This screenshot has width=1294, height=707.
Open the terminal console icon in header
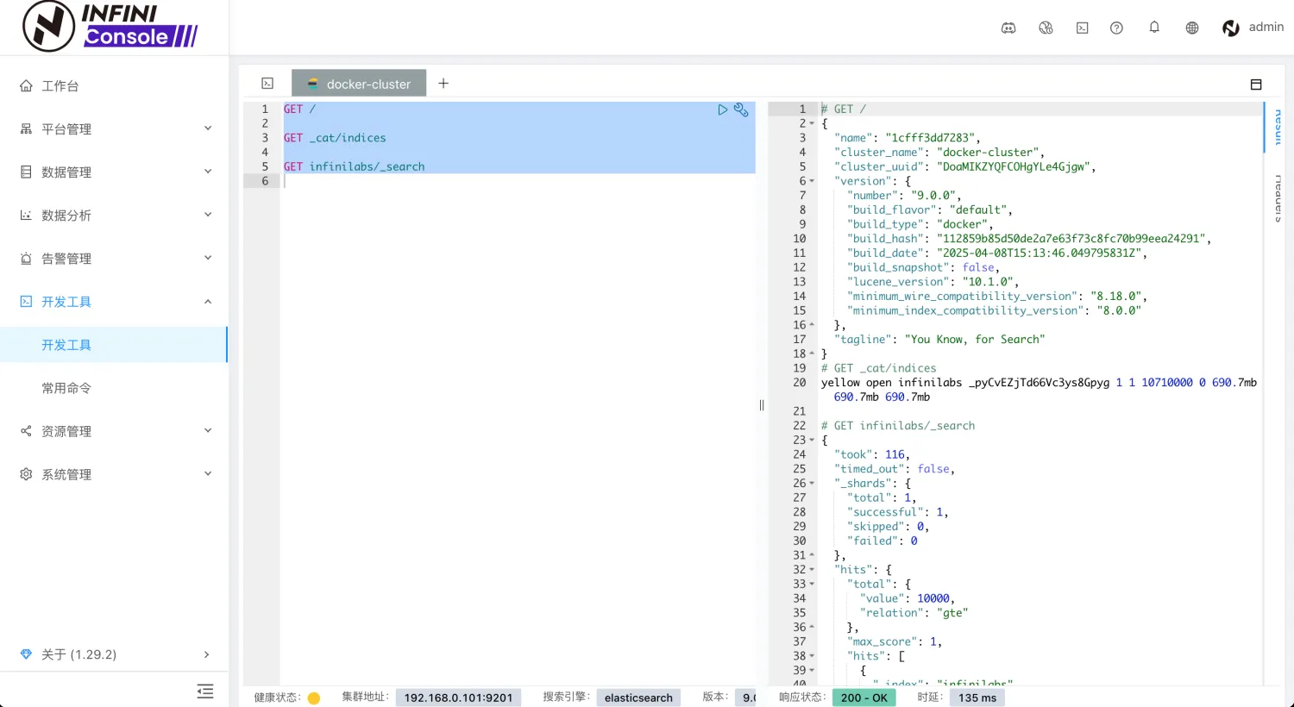1082,28
